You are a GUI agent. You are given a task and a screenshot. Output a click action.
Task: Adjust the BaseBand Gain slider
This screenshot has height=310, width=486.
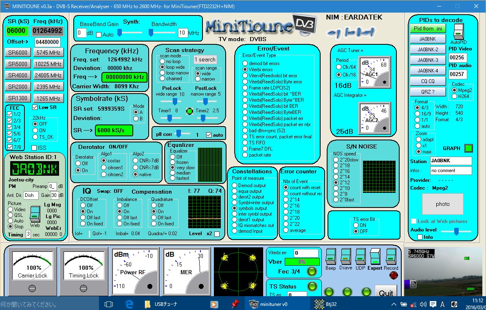point(119,33)
